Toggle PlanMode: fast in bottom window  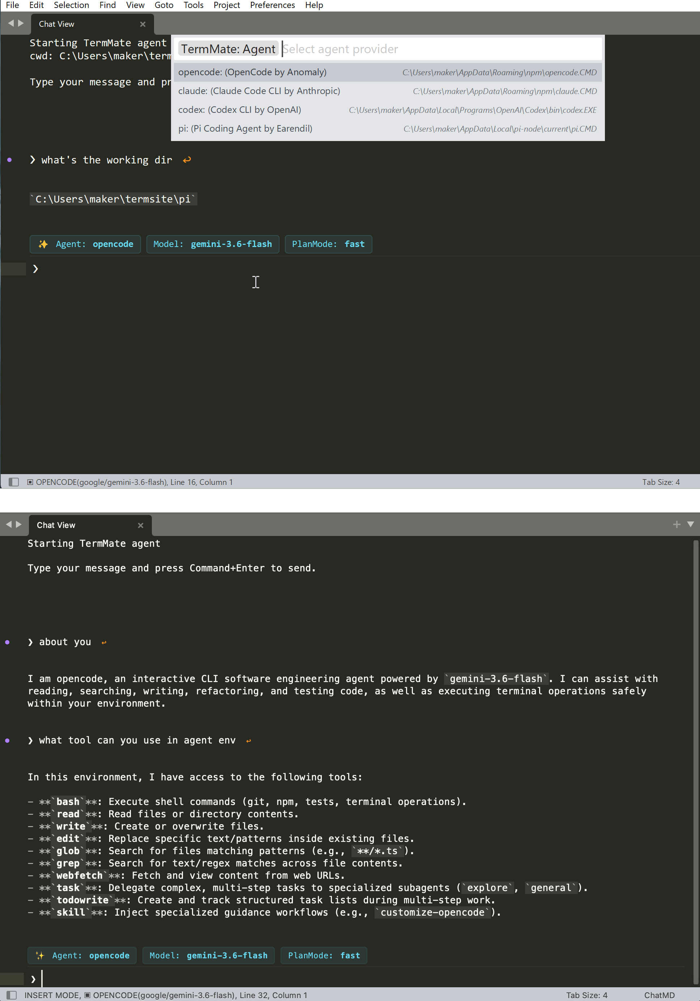pyautogui.click(x=324, y=955)
